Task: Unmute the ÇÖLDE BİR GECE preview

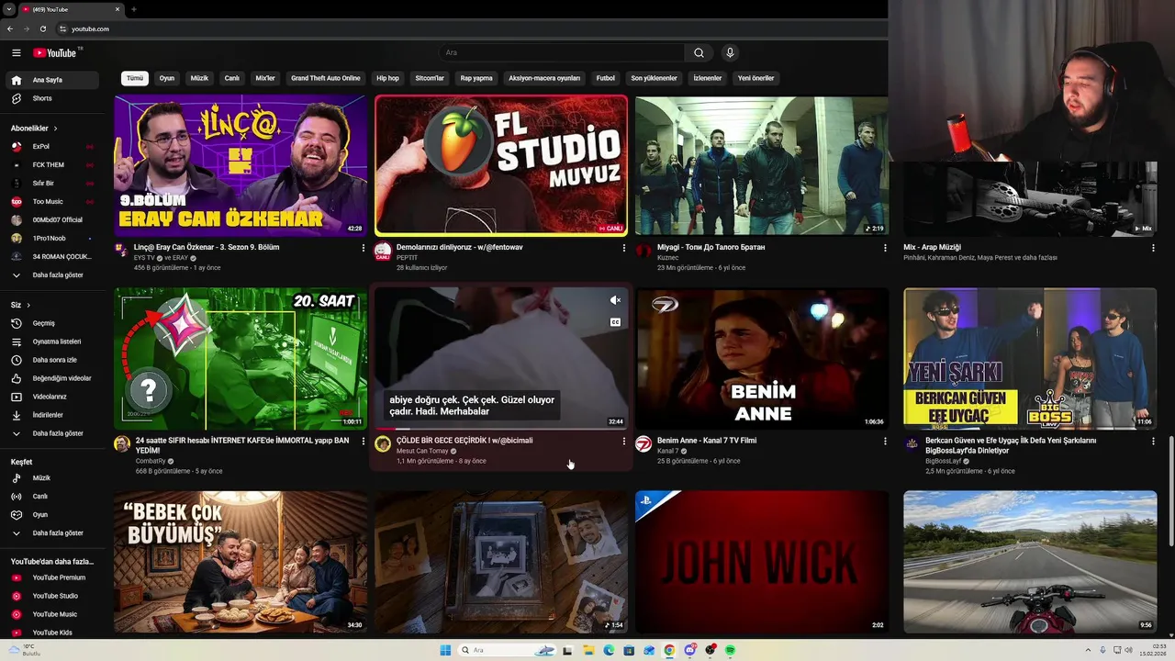Action: point(615,300)
